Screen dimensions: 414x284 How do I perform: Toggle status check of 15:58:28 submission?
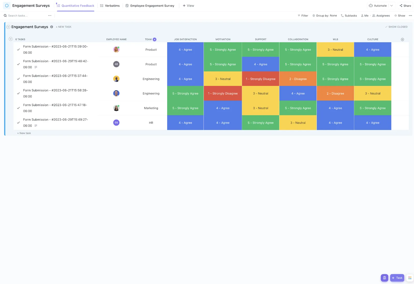[x=18, y=93]
